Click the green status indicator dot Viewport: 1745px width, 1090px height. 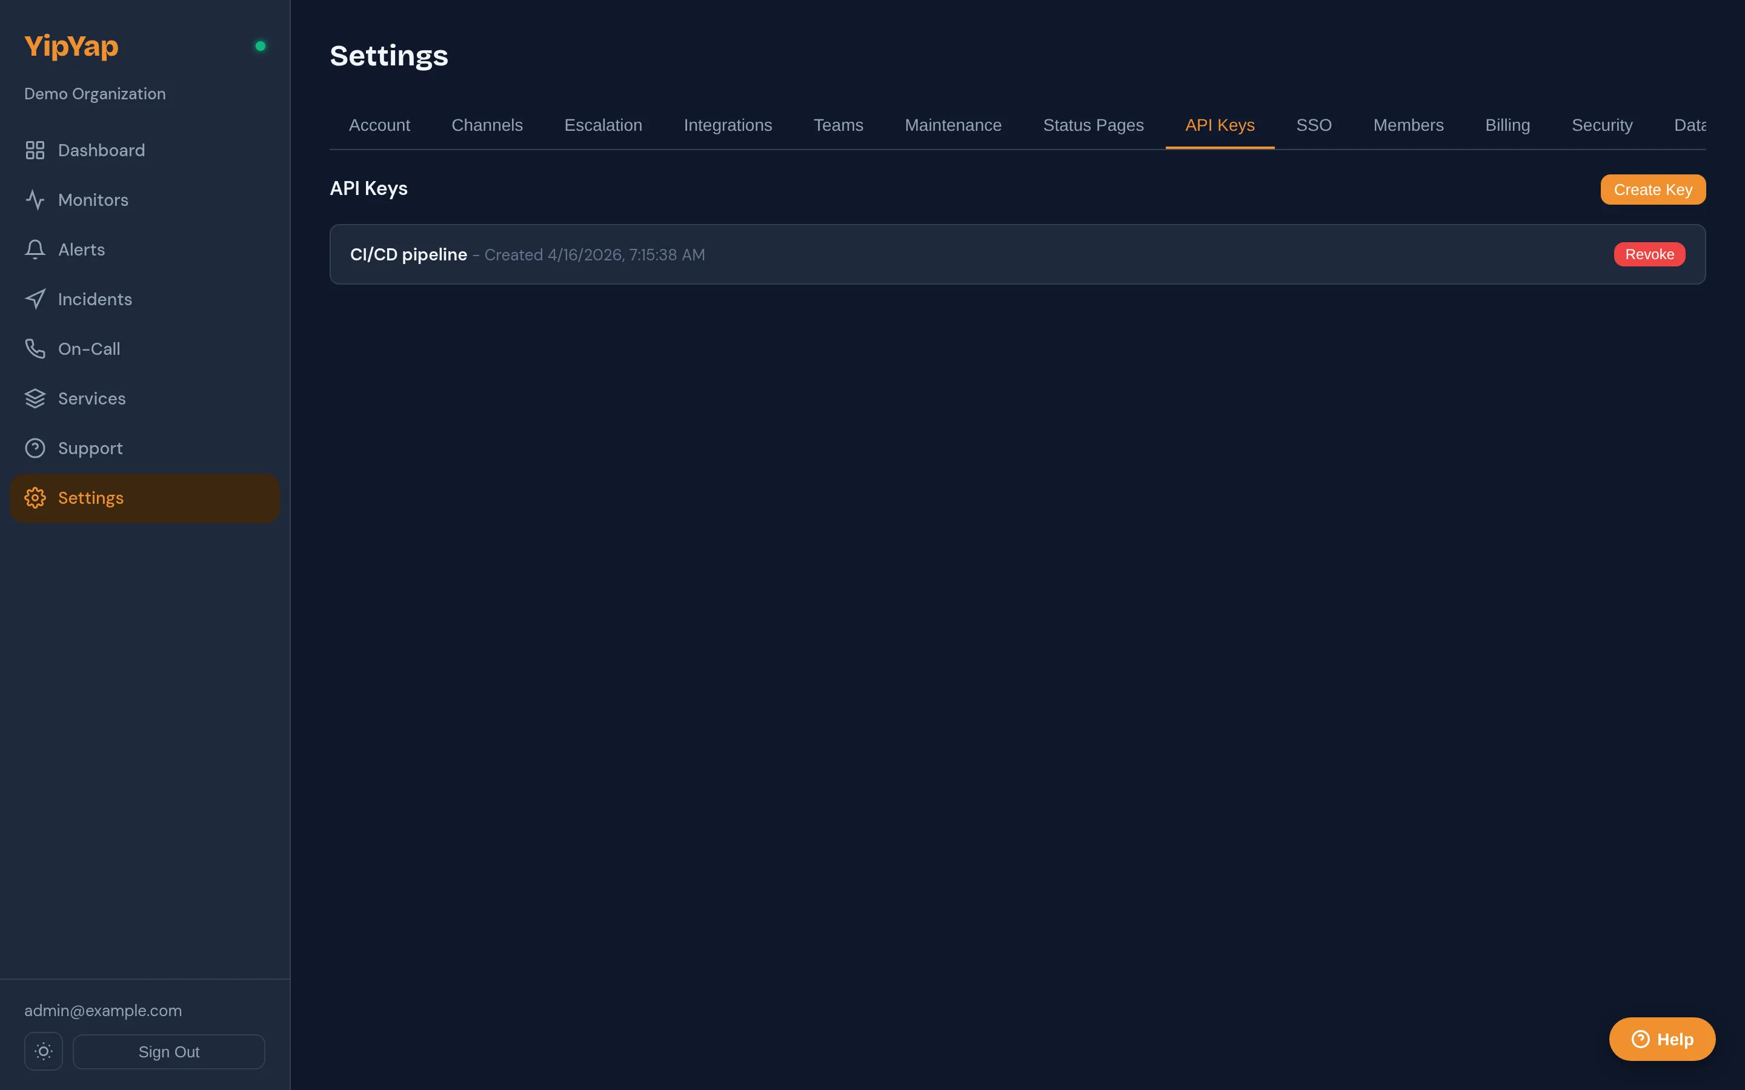[x=261, y=45]
